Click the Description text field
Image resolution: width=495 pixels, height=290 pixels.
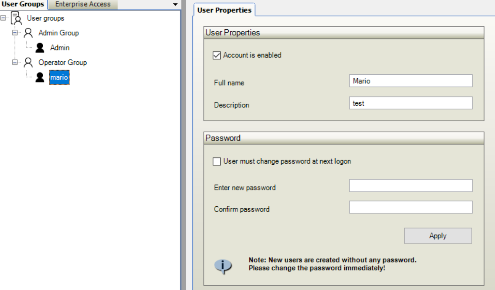tap(411, 103)
